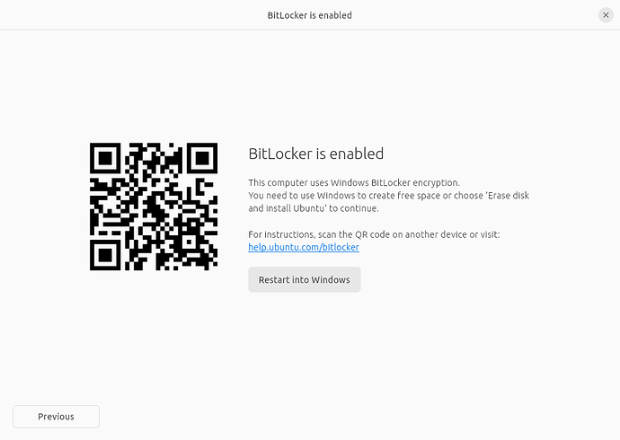Click the 'Erase disk' phrase in the text
620x440 pixels.
tap(508, 196)
